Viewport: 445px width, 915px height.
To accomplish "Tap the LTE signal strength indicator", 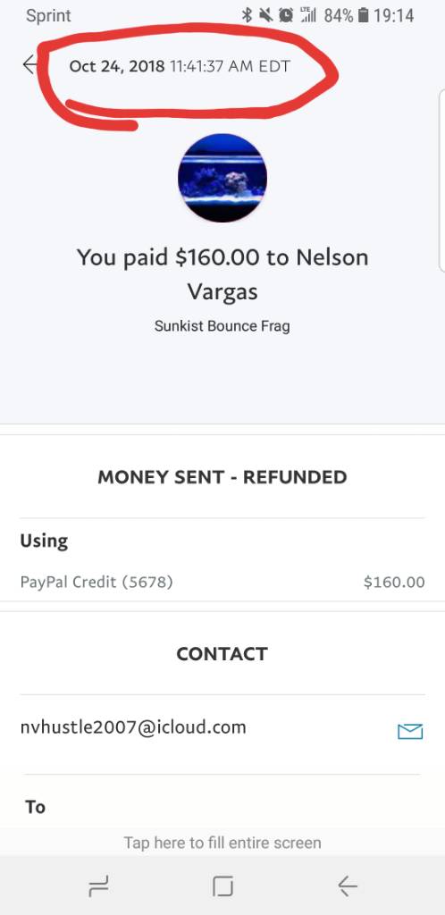I will coord(306,15).
